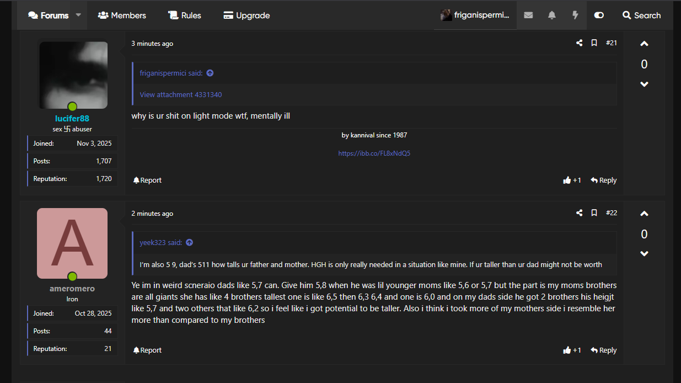Screen dimensions: 681x383
Task: Reply to ameromero's post
Action: (x=603, y=350)
